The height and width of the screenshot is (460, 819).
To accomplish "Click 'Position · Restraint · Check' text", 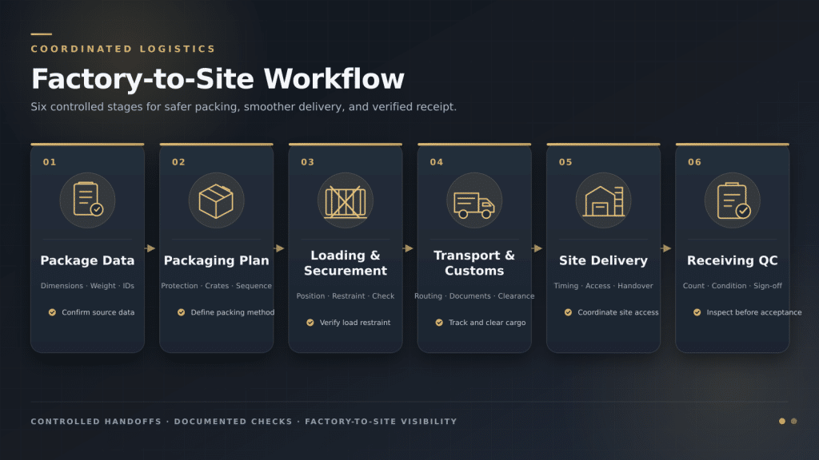I will 346,296.
